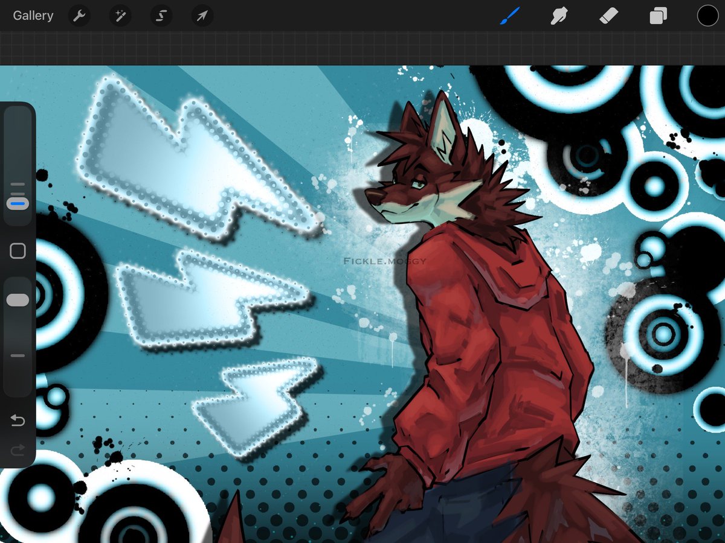Select the Smudge tool
Viewport: 725px width, 543px height.
coord(559,16)
